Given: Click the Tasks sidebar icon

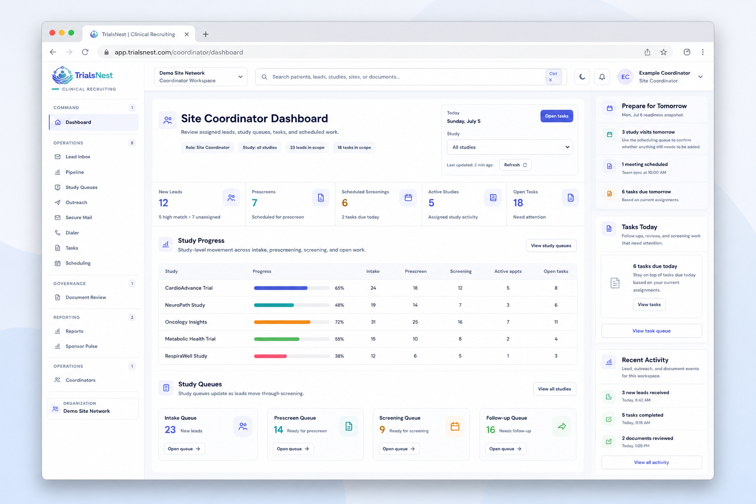Looking at the screenshot, I should pyautogui.click(x=58, y=248).
